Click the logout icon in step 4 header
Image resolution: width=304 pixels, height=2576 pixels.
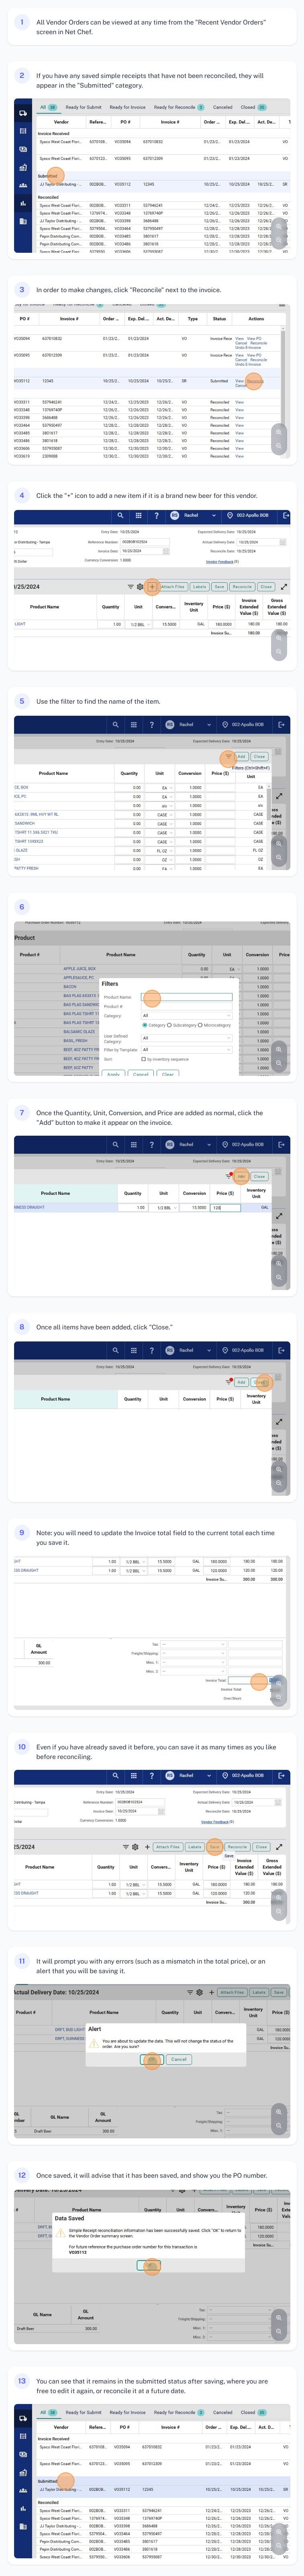286,516
